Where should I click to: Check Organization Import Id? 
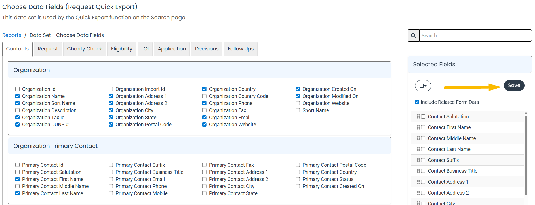(x=111, y=89)
